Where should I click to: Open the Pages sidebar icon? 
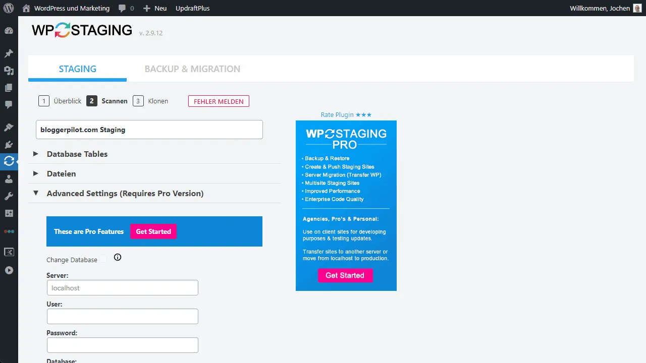pos(9,88)
